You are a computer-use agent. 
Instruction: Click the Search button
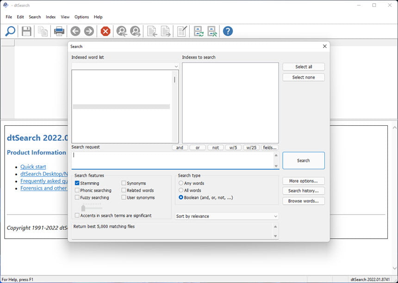pyautogui.click(x=304, y=160)
